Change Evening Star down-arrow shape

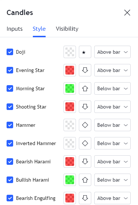point(85,70)
